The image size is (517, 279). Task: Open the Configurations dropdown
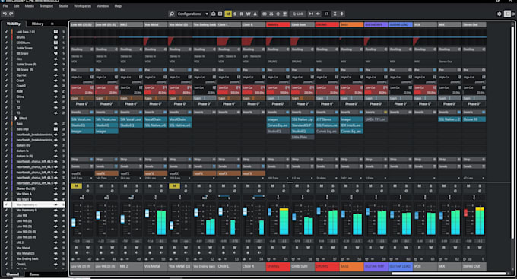(192, 14)
